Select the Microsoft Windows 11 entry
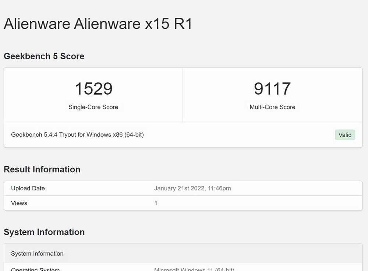Image resolution: width=368 pixels, height=271 pixels. [x=194, y=269]
